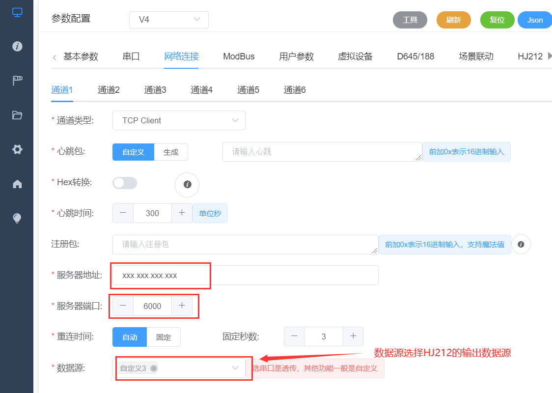Toggle the Hex转换 switch on
The image size is (552, 393).
124,182
